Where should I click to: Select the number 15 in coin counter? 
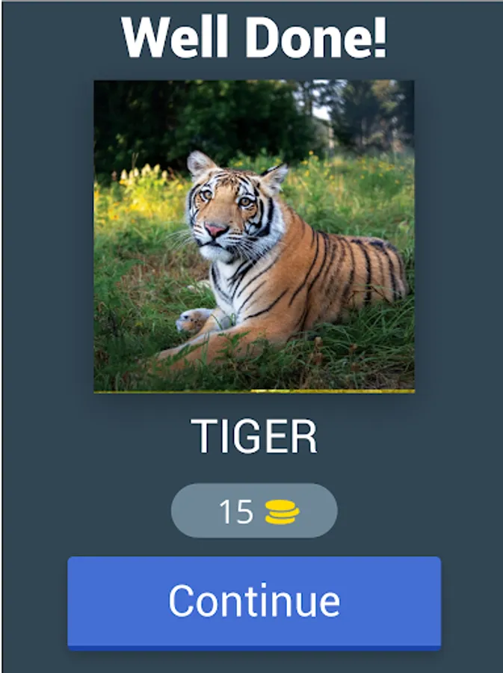coord(236,511)
